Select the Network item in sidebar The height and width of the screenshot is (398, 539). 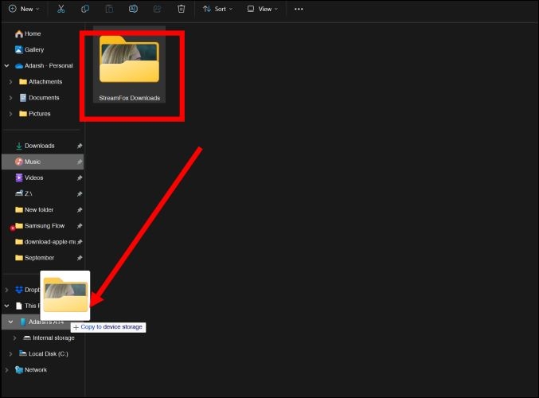tap(35, 370)
